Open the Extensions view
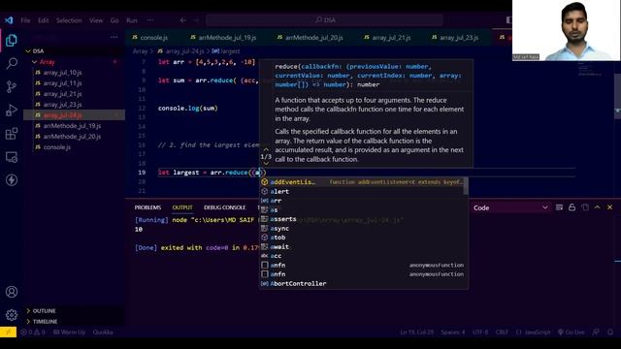This screenshot has width=621, height=349. (x=12, y=134)
